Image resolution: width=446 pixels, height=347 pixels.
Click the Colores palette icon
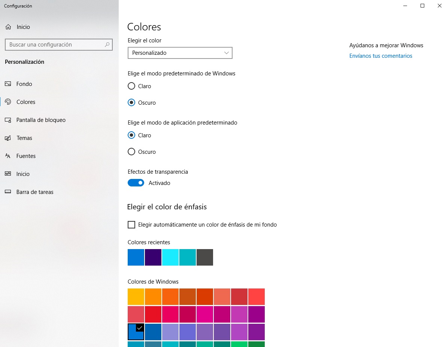(x=8, y=102)
